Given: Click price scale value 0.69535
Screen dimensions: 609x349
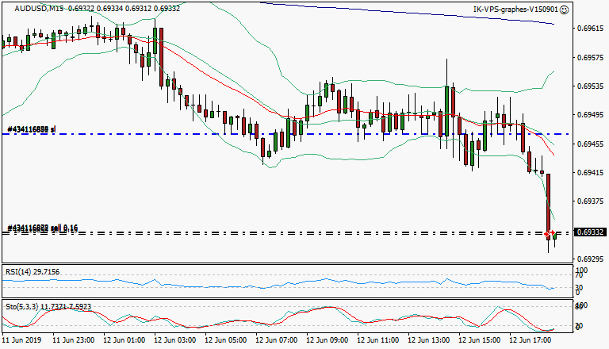Looking at the screenshot, I should coord(590,86).
